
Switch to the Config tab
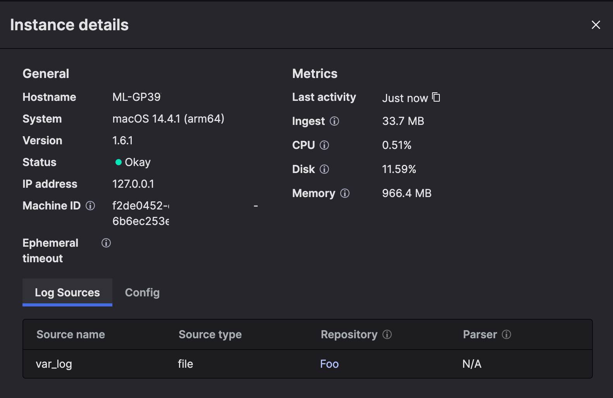click(x=142, y=292)
